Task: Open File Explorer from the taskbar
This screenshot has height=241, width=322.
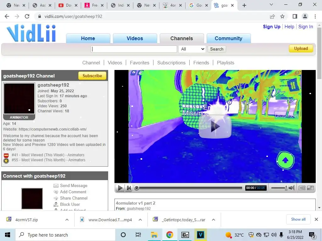Action: [x=154, y=235]
